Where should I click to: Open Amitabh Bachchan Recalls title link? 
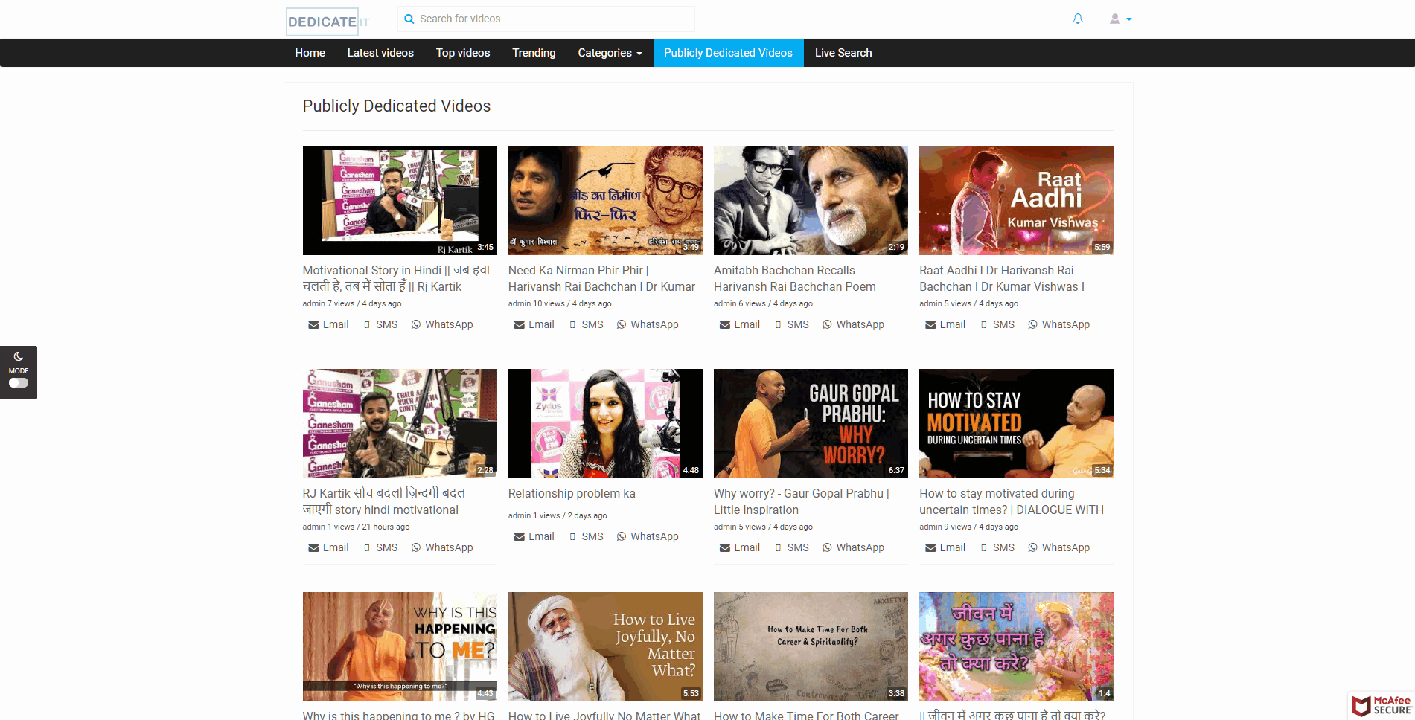(x=795, y=278)
